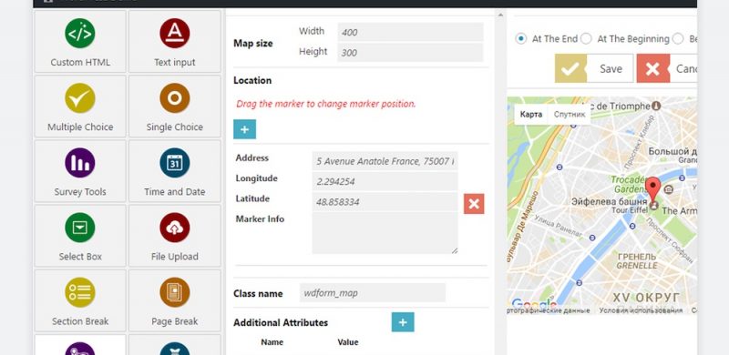Screen dimensions: 729x355
Task: Click the scroll-up arrow of settings panel
Action: pos(500,15)
